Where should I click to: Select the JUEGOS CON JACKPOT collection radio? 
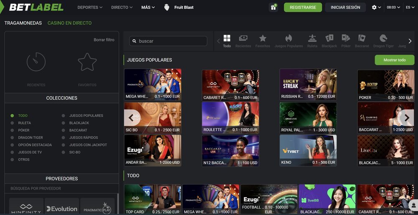tap(64, 145)
